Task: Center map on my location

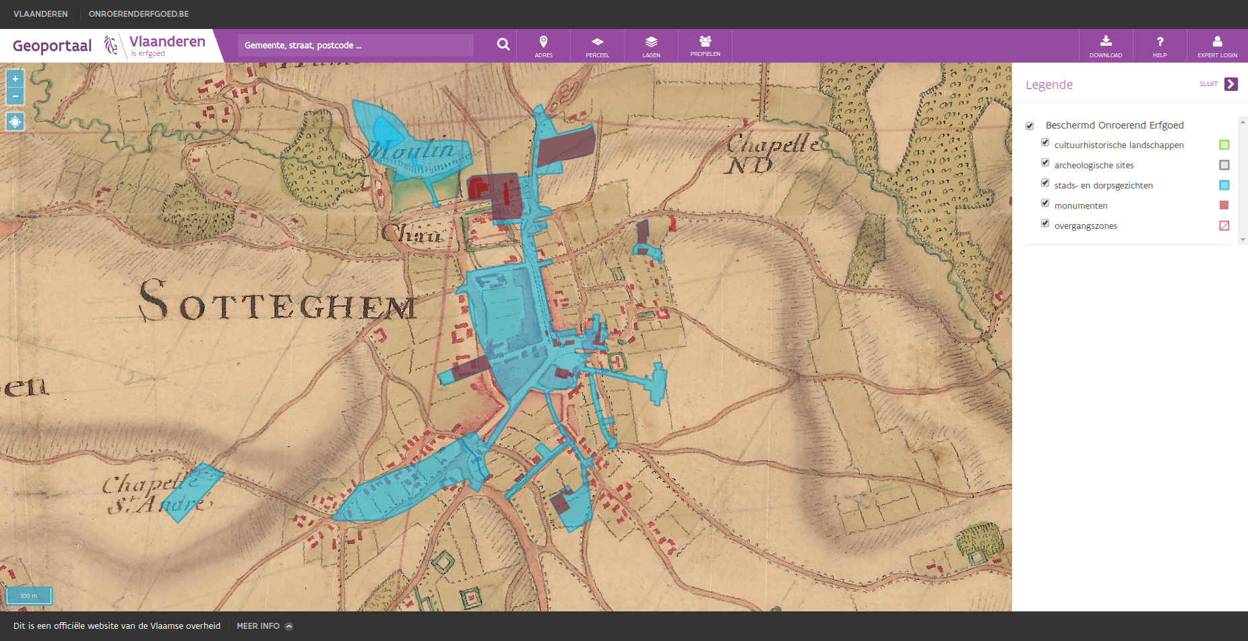Action: pos(15,122)
